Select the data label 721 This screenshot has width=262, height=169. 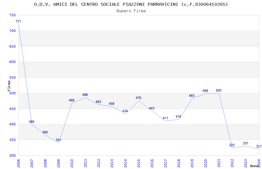click(x=18, y=21)
